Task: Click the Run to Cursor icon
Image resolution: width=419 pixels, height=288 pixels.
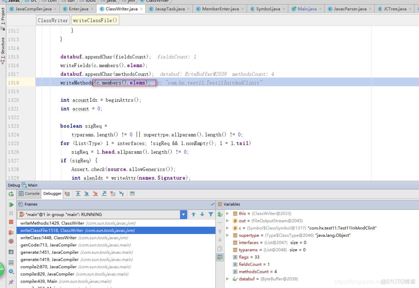Action: [121, 193]
